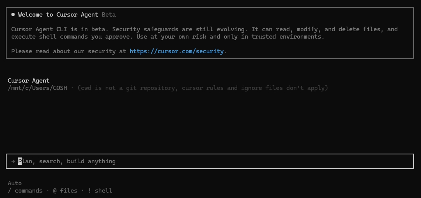Click the highlighted cursor block on letter P
Screen dimensions: 421x198
coord(20,161)
